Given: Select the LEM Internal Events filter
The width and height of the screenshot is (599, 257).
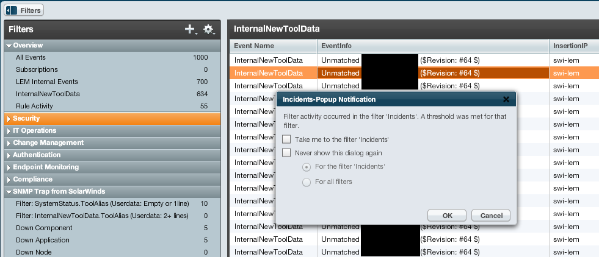Looking at the screenshot, I should (x=112, y=82).
